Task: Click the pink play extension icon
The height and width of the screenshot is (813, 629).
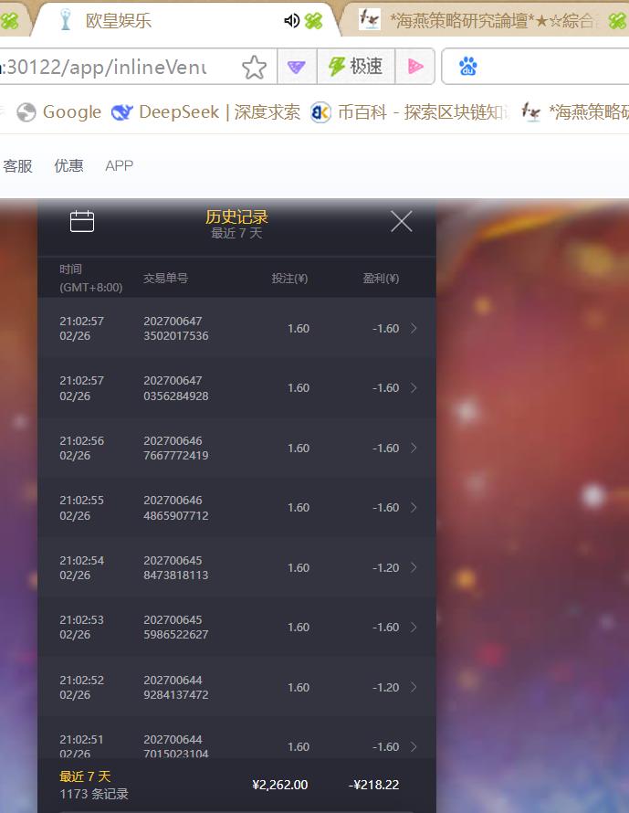Action: coord(415,67)
